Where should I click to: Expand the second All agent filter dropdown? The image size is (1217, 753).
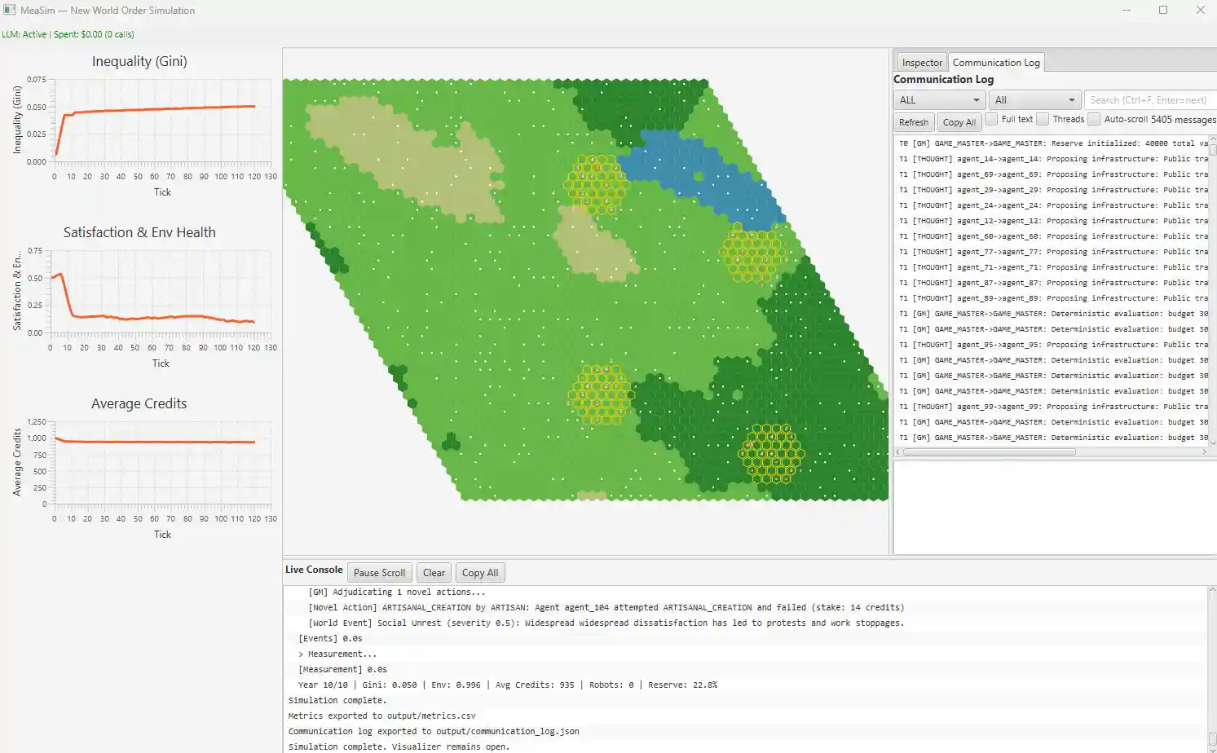[1034, 99]
